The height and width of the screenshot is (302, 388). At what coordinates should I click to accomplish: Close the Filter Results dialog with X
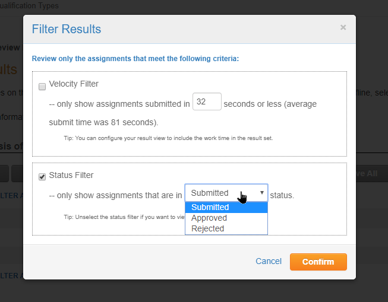coord(343,27)
